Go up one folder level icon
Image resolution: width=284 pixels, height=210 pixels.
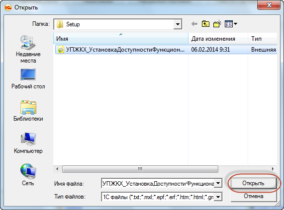coord(205,24)
